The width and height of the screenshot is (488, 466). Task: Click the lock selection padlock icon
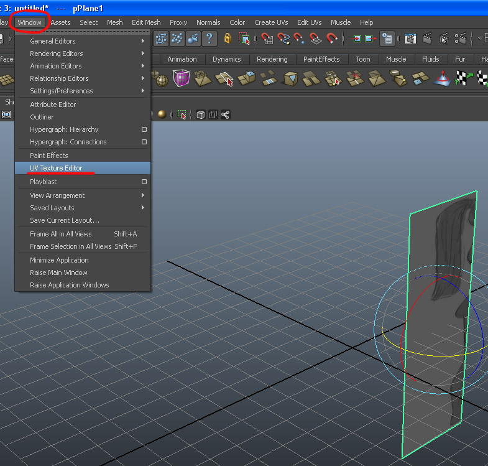tap(228, 39)
